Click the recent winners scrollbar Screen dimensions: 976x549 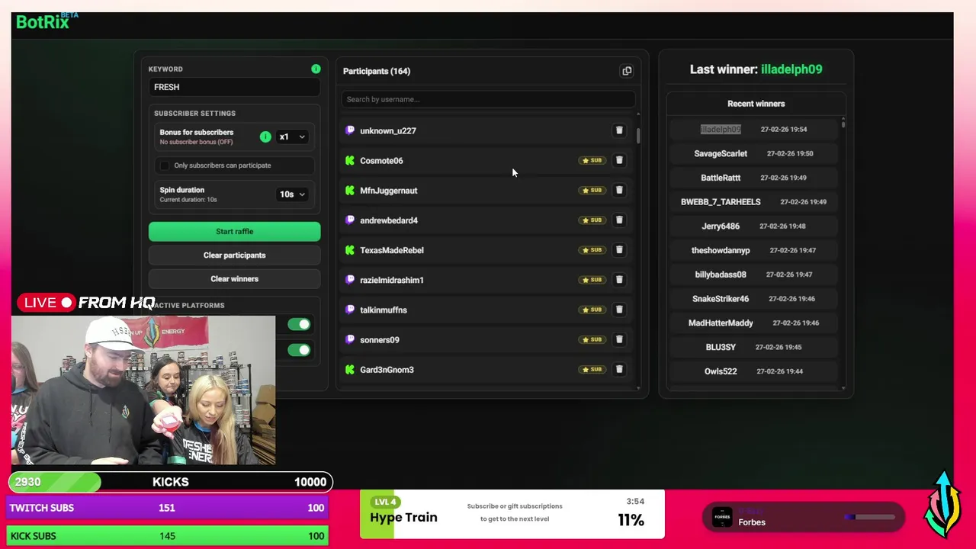[843, 123]
